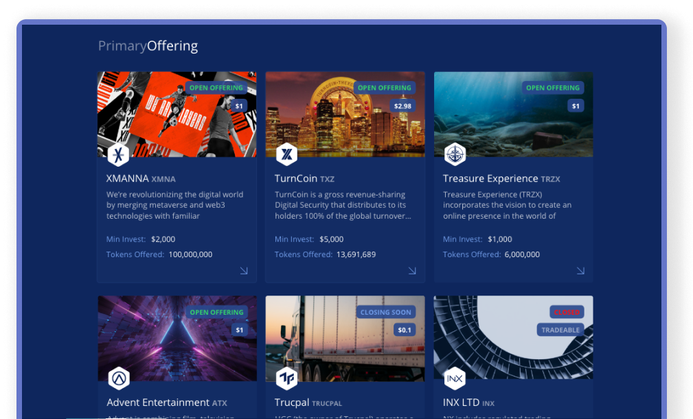The height and width of the screenshot is (419, 693).
Task: Open Treasure Experience card via arrow icon
Action: [x=580, y=270]
